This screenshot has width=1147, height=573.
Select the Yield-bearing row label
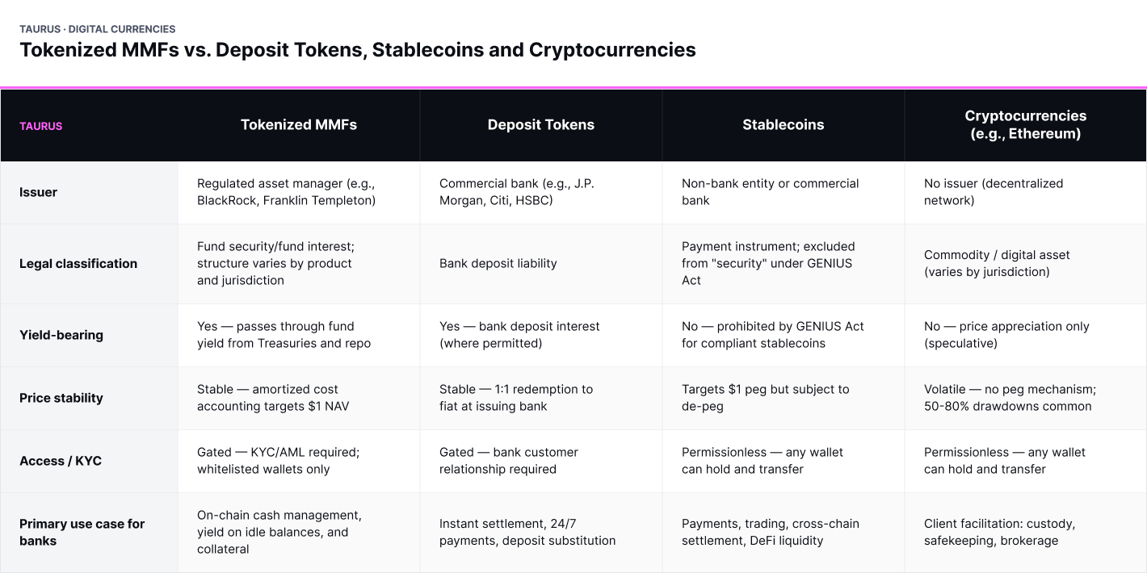point(61,335)
